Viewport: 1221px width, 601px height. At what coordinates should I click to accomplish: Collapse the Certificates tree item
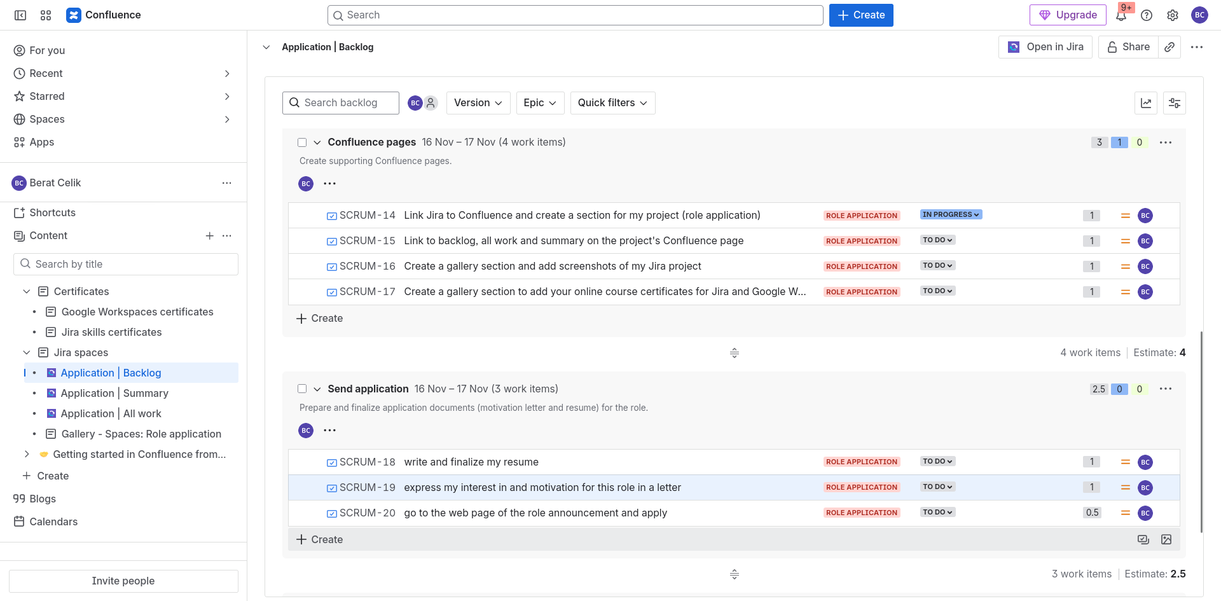click(27, 291)
